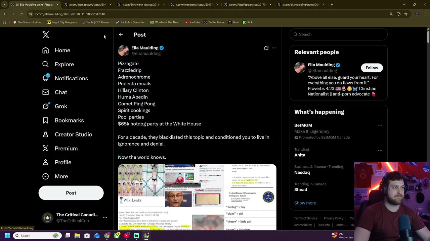This screenshot has width=430, height=241.
Task: Open more options for the Anita trend
Action: tap(380, 150)
